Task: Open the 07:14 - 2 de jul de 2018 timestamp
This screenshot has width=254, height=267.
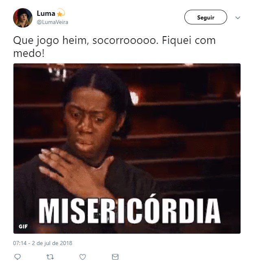Action: coord(43,243)
